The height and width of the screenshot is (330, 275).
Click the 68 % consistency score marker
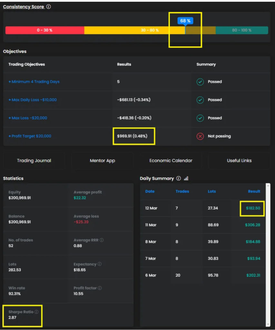point(185,21)
